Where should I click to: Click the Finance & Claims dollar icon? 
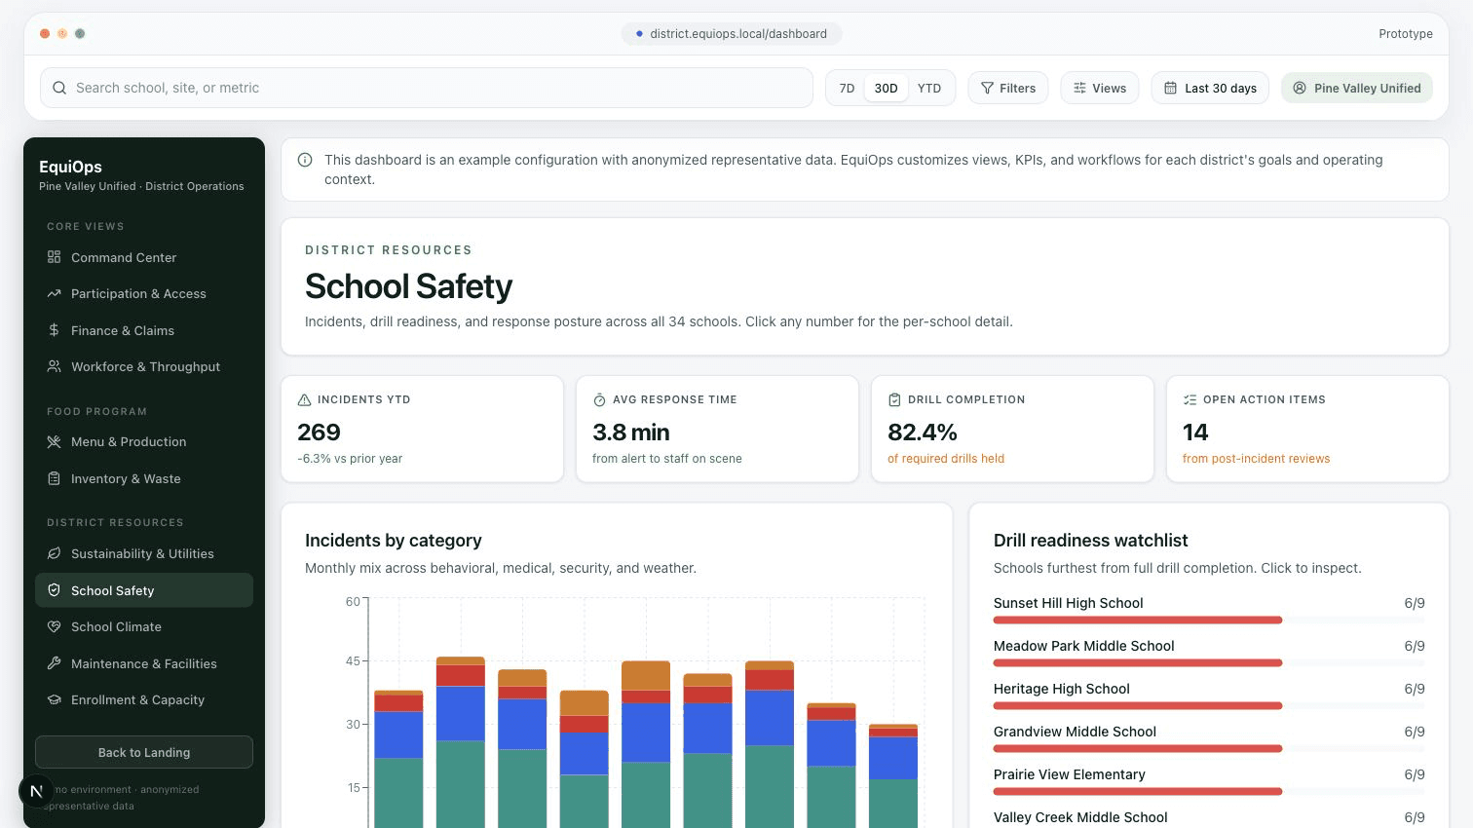tap(54, 330)
